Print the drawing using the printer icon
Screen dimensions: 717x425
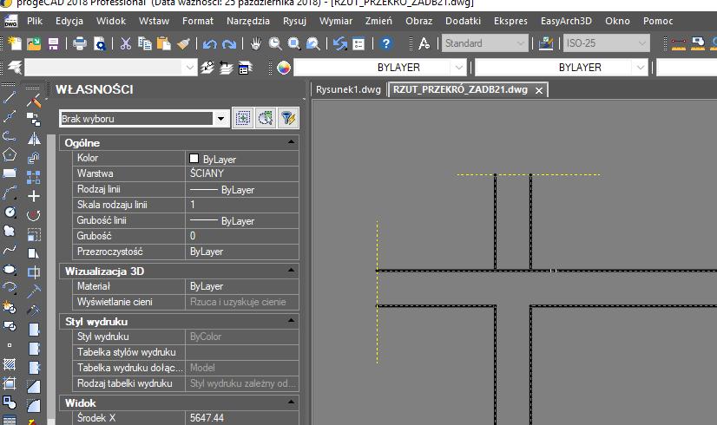(80, 43)
